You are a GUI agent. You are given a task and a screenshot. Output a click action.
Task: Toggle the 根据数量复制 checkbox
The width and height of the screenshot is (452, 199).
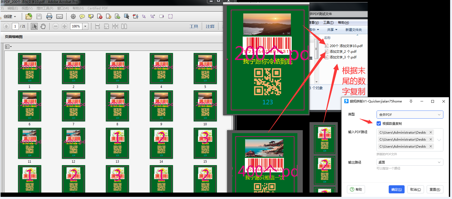[x=379, y=123]
